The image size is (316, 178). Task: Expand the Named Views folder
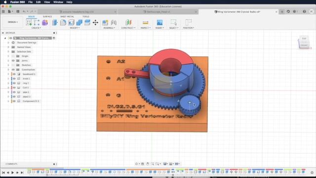click(8, 47)
